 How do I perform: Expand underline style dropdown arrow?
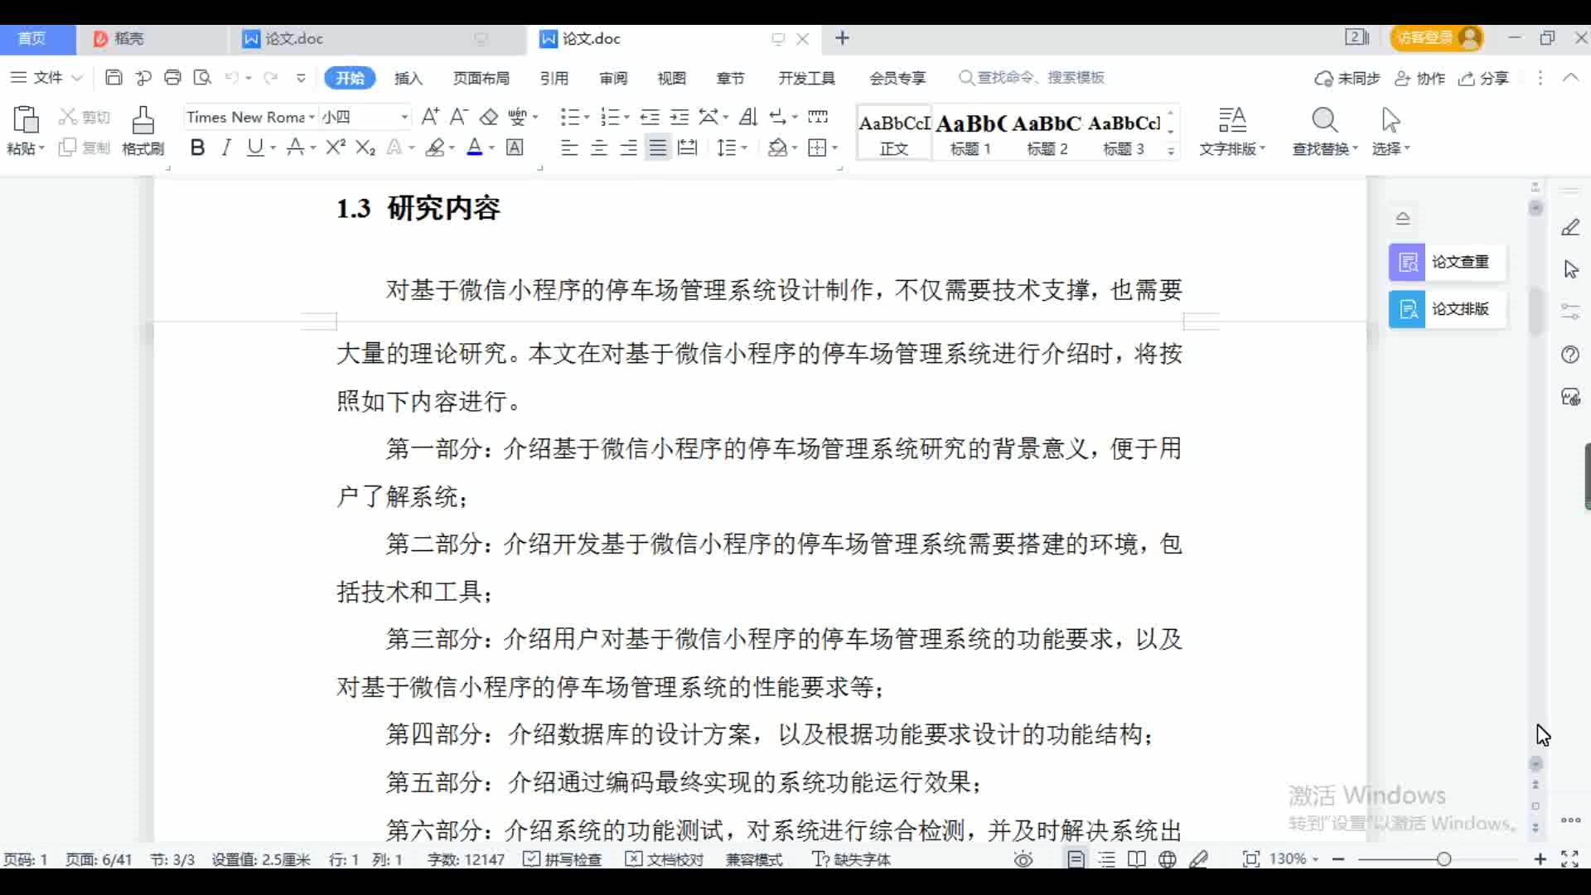point(273,148)
